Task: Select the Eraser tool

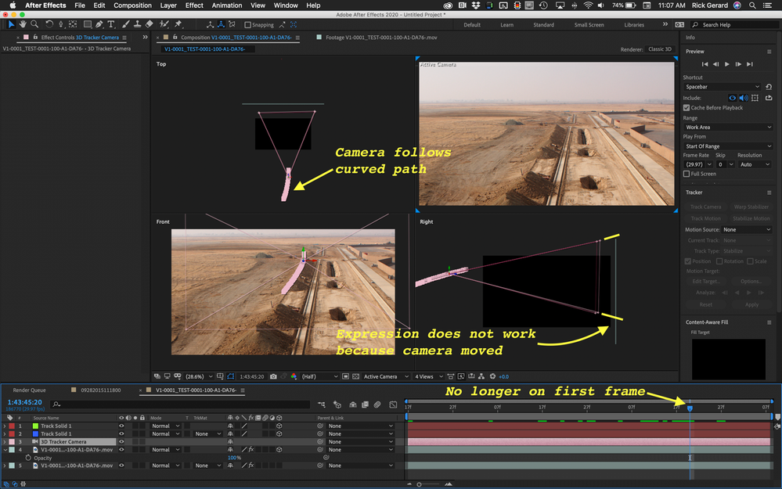Action: point(150,24)
